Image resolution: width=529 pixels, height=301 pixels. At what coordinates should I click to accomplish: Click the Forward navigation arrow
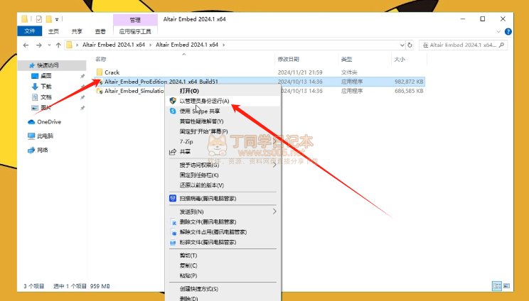click(39, 45)
